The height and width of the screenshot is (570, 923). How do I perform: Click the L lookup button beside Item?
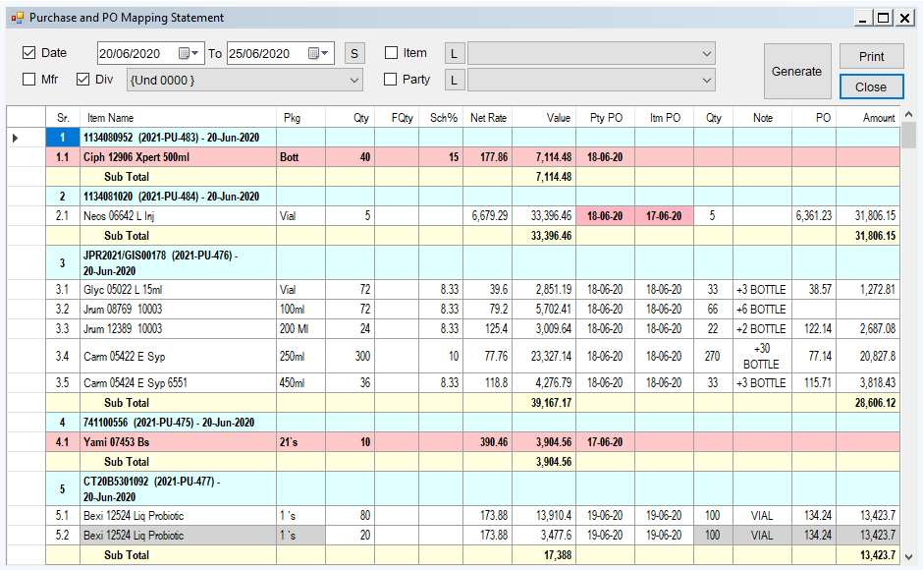click(x=455, y=53)
